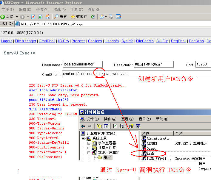This screenshot has height=180, width=211.
Task: Select 计算机管理(本地) root tree item
Action: (x=98, y=134)
